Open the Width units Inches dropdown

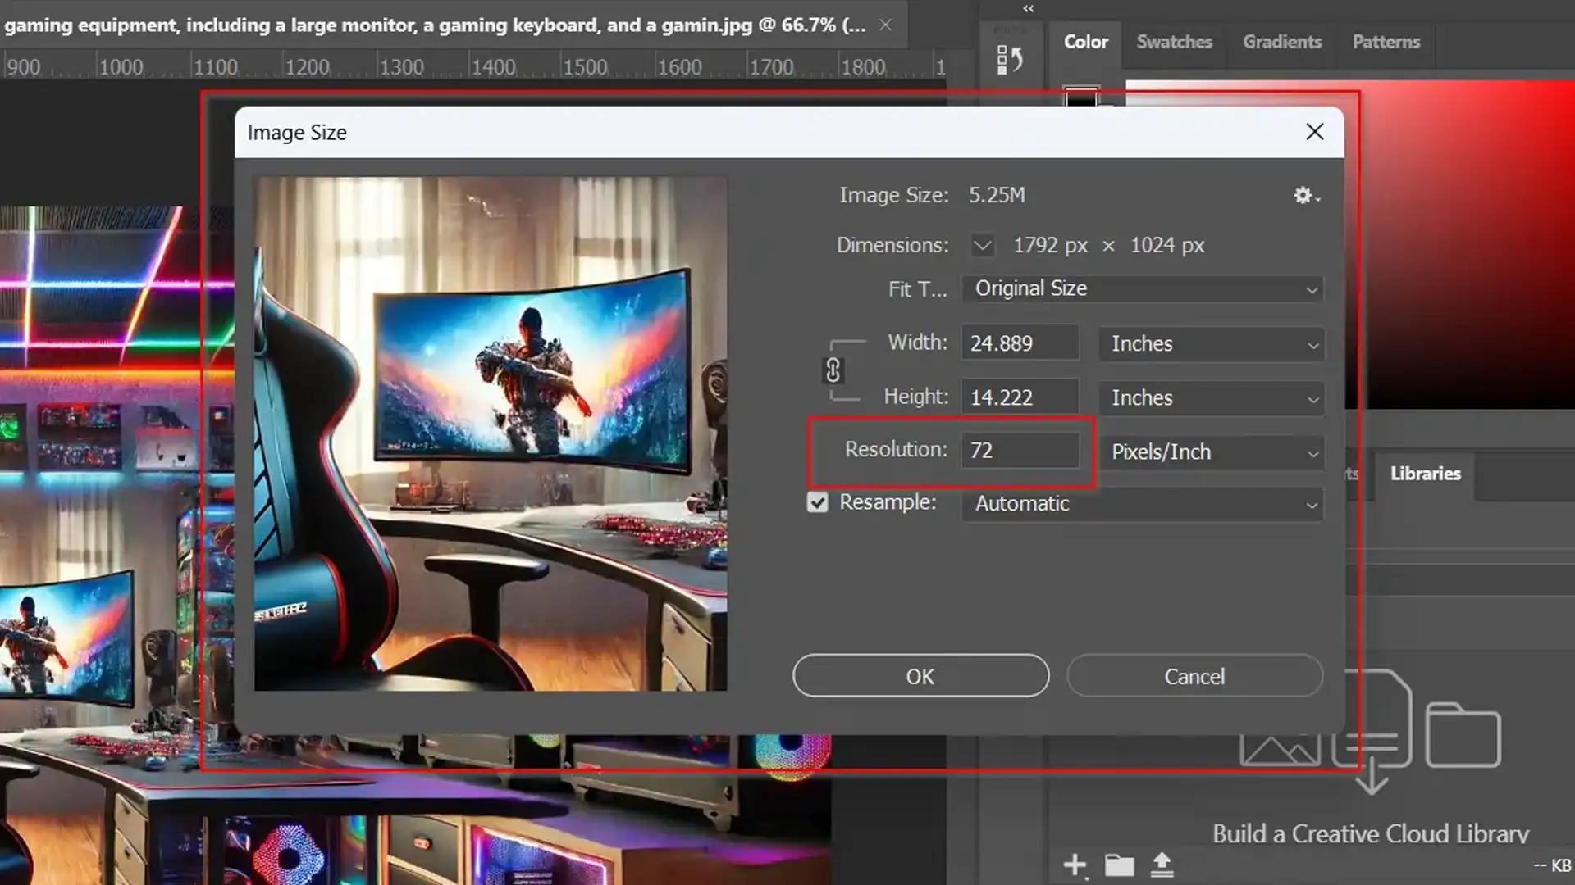[1212, 344]
